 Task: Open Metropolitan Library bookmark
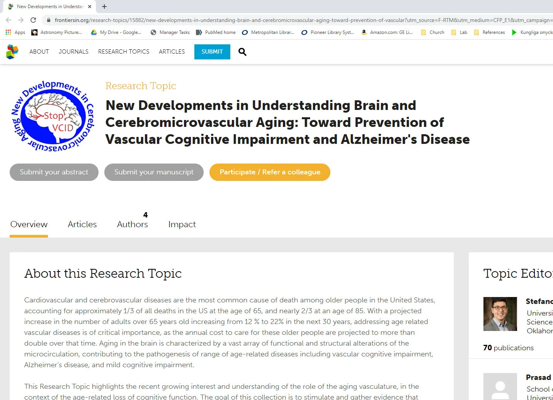click(268, 32)
